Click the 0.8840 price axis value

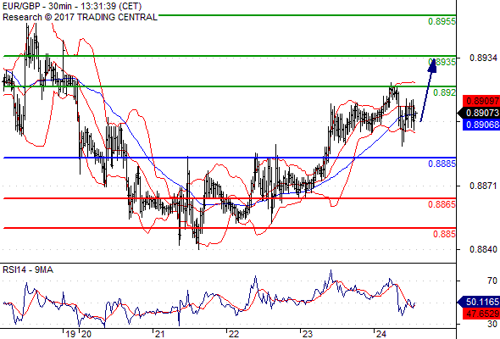[483, 249]
